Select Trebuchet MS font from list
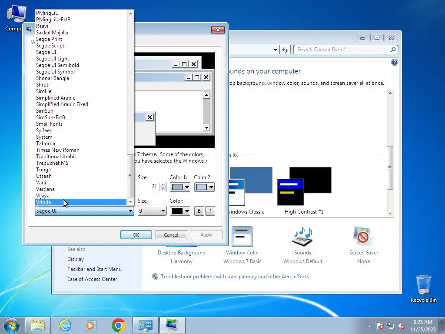The image size is (445, 334). (x=80, y=163)
